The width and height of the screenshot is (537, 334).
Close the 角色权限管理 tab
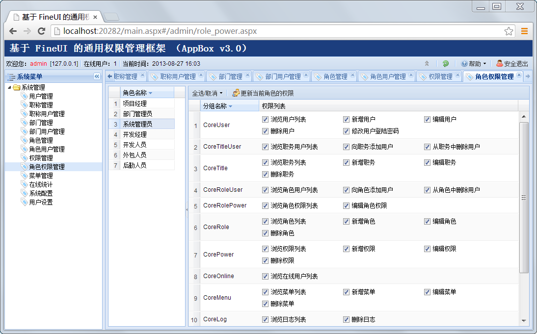coord(519,75)
